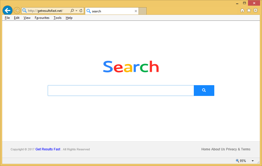Click the 95% zoom level button
This screenshot has height=166, width=262.
(241, 161)
